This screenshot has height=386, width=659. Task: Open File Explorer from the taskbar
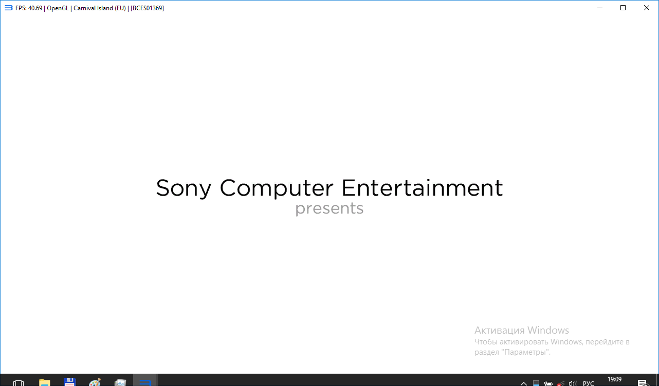click(x=45, y=382)
